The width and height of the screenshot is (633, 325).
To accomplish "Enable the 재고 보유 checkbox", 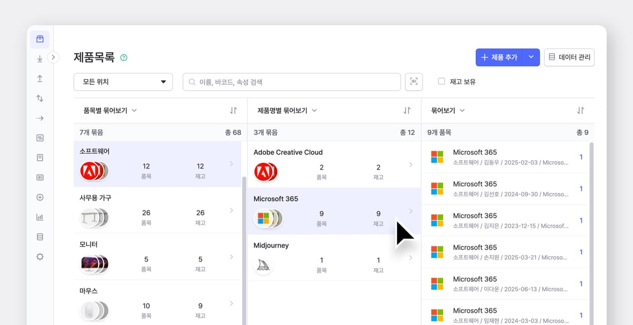I will (441, 81).
